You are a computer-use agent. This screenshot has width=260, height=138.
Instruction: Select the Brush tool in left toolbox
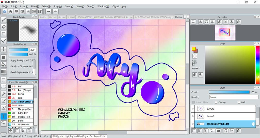[x=4, y=19]
